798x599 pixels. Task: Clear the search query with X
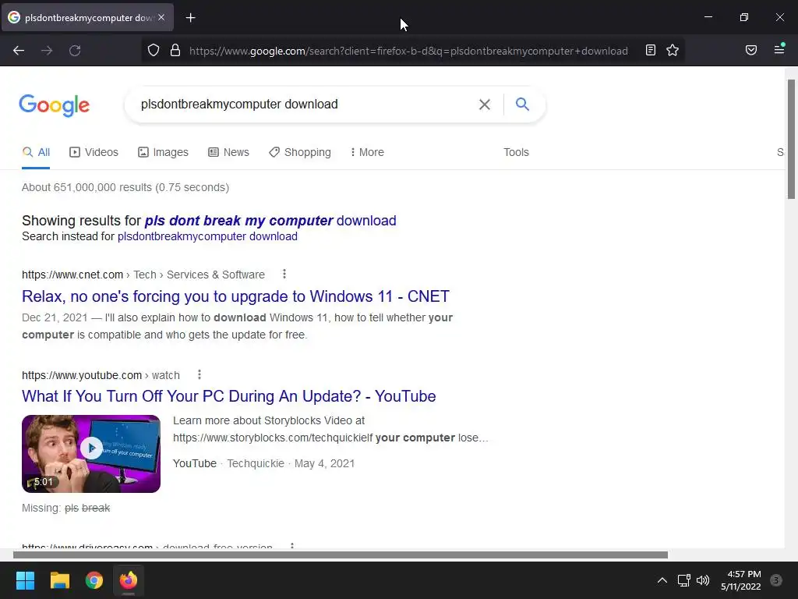pos(485,105)
